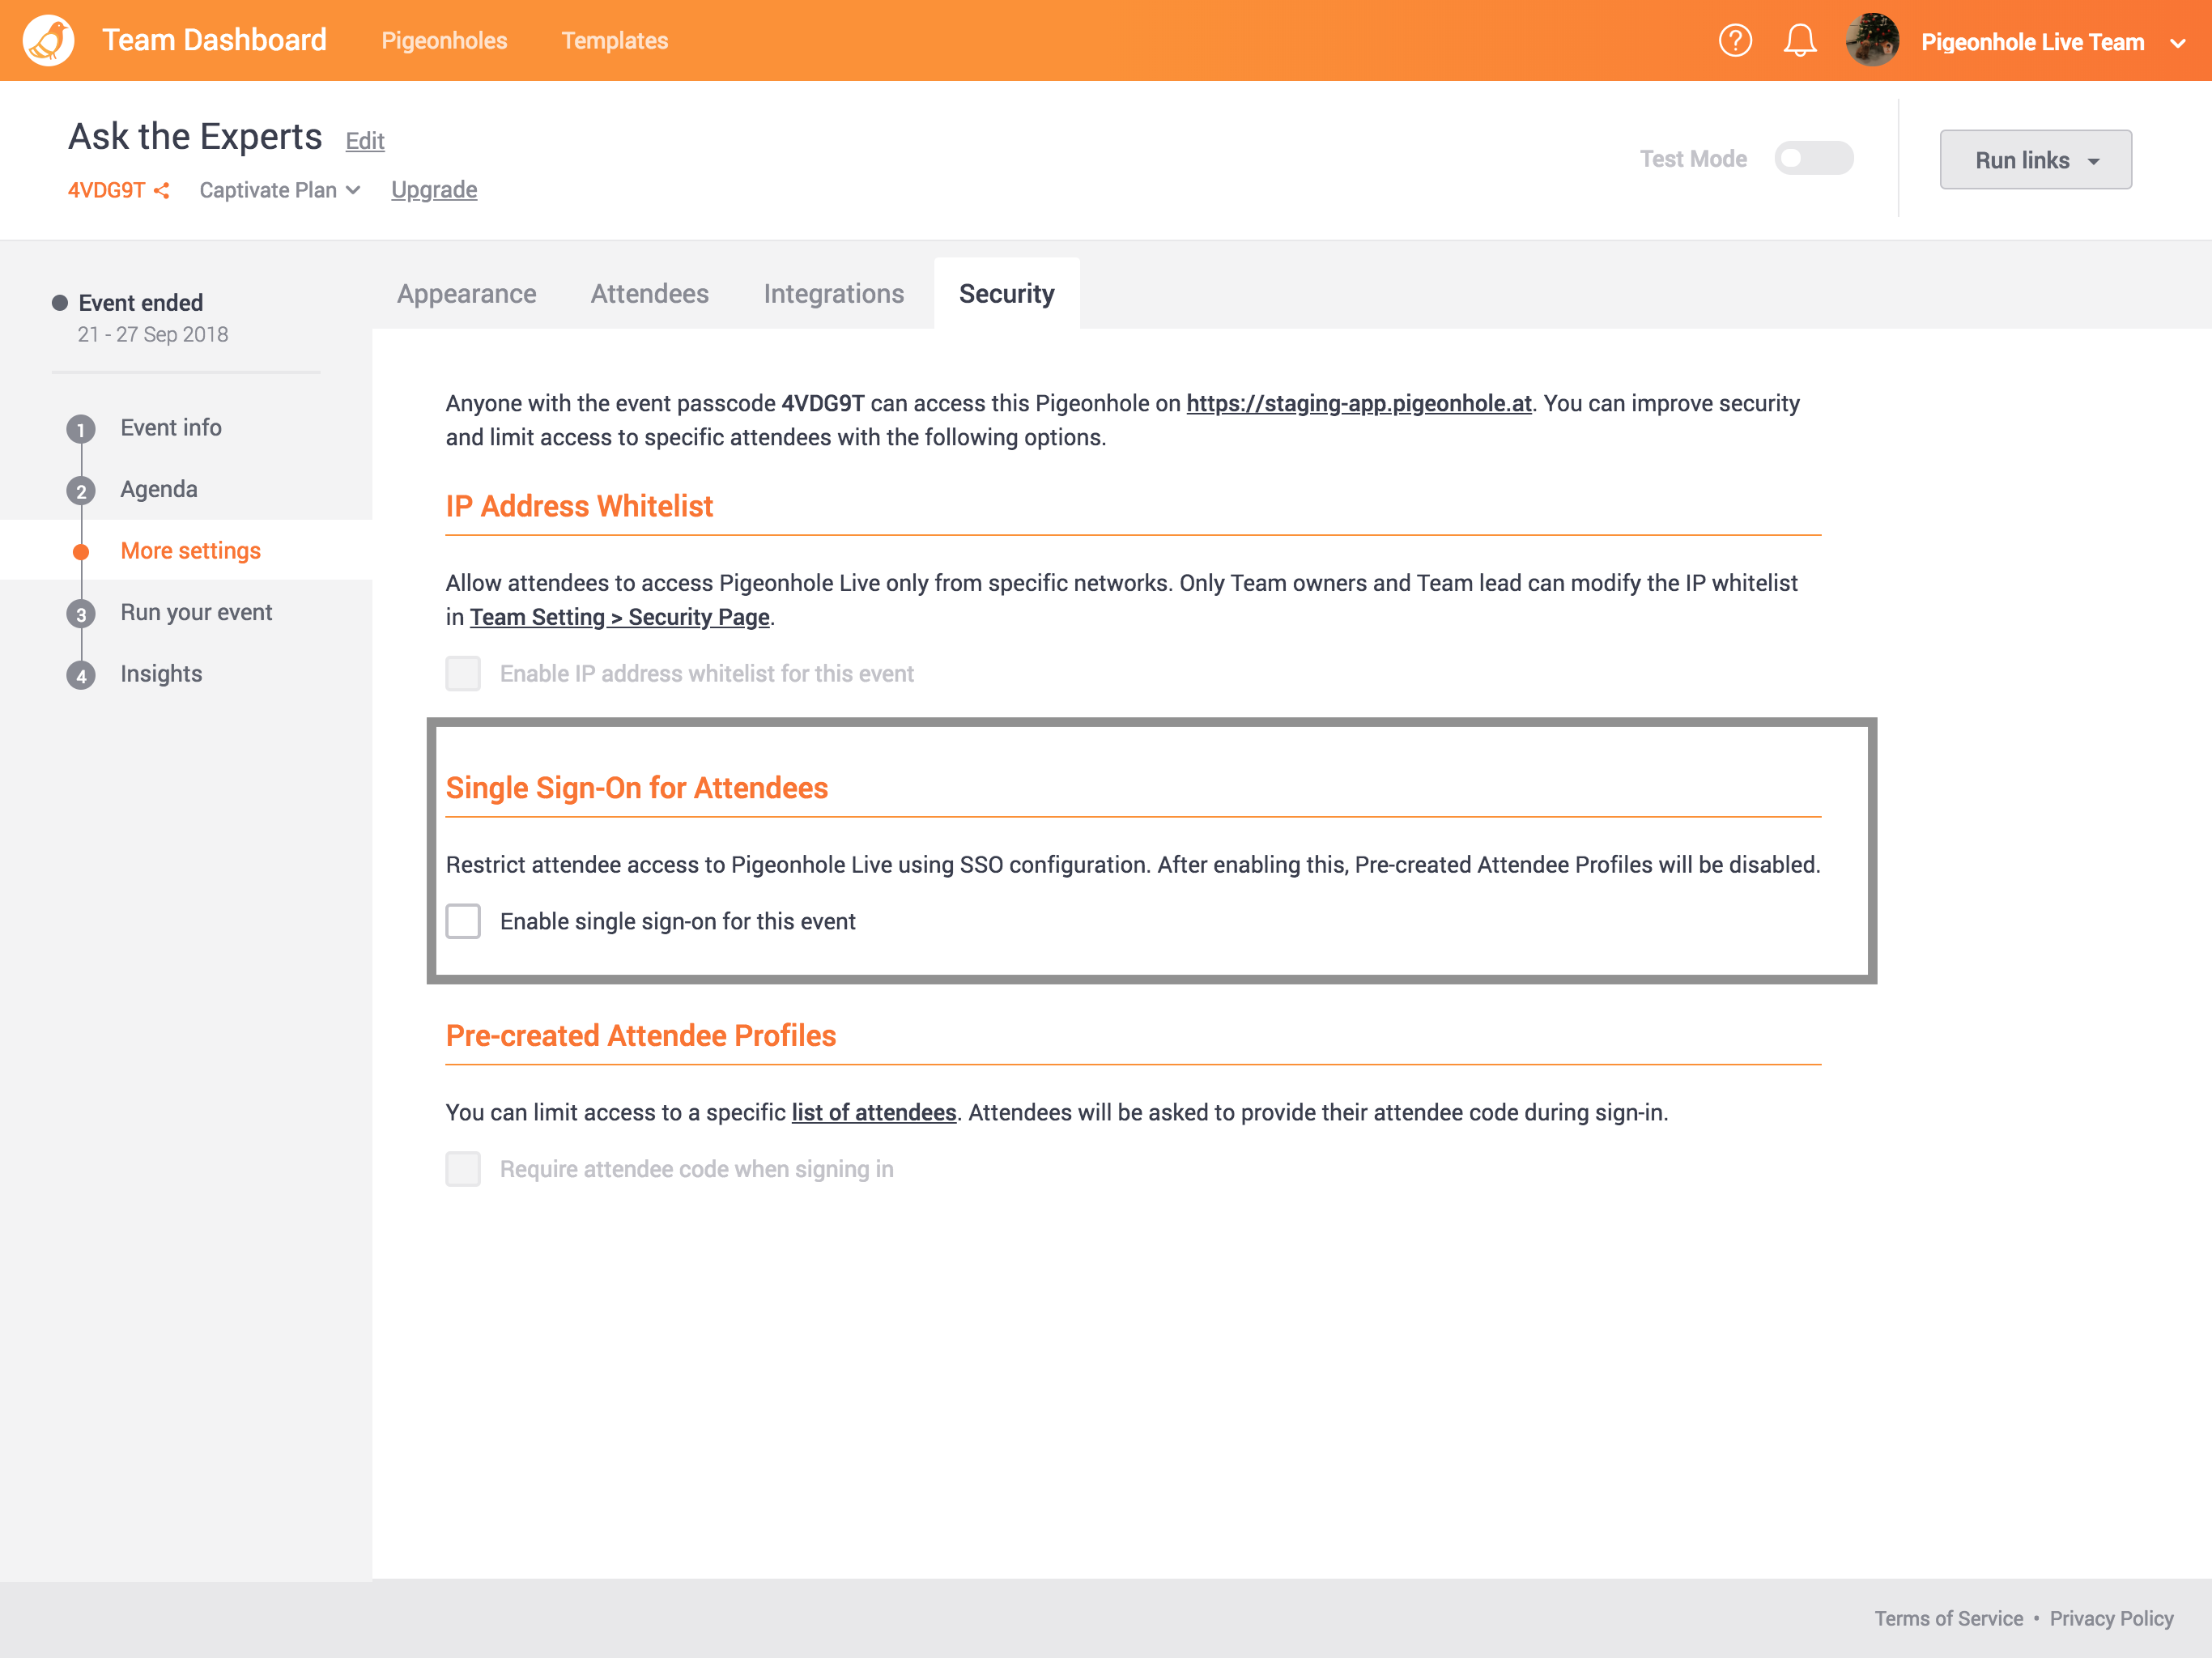Open the notifications bell
This screenshot has width=2212, height=1658.
(1799, 41)
